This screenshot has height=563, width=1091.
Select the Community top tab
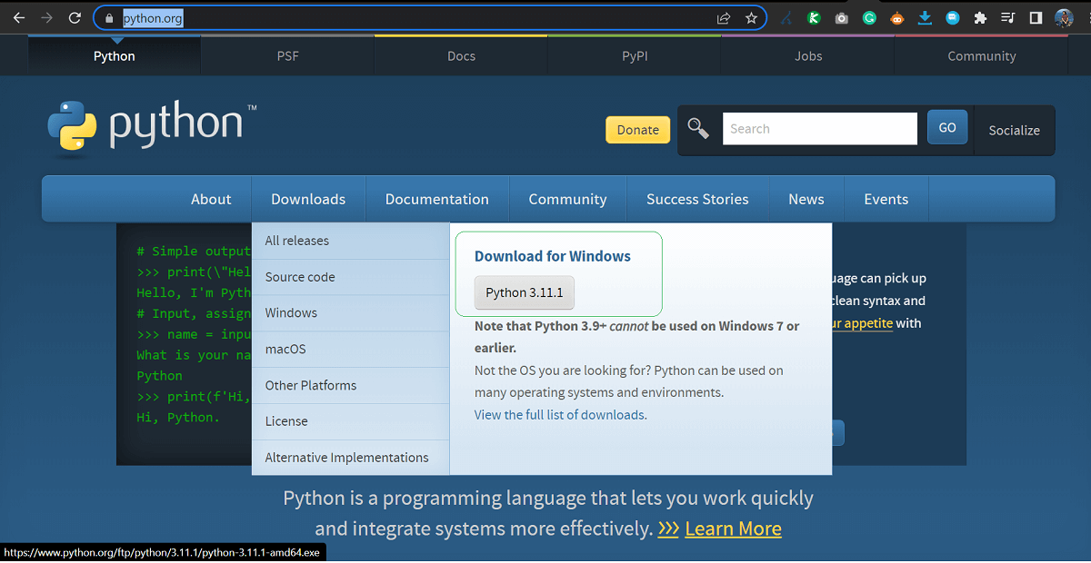(982, 56)
